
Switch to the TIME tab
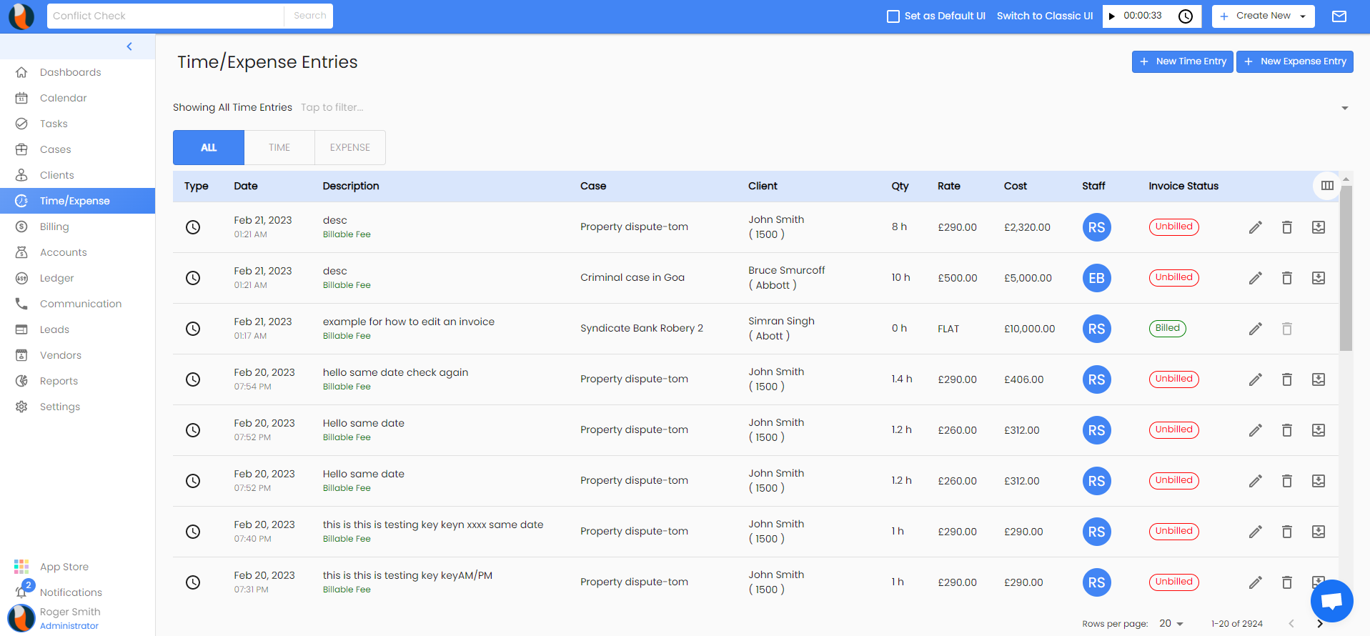[279, 147]
